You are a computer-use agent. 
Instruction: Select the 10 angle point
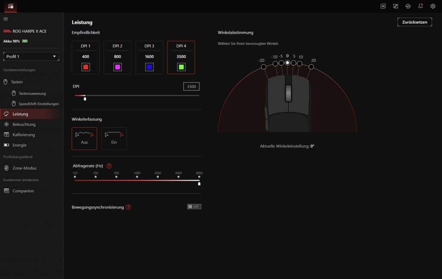(x=300, y=64)
